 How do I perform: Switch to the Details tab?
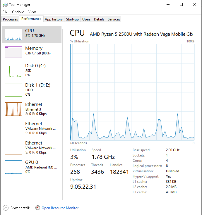click(99, 19)
